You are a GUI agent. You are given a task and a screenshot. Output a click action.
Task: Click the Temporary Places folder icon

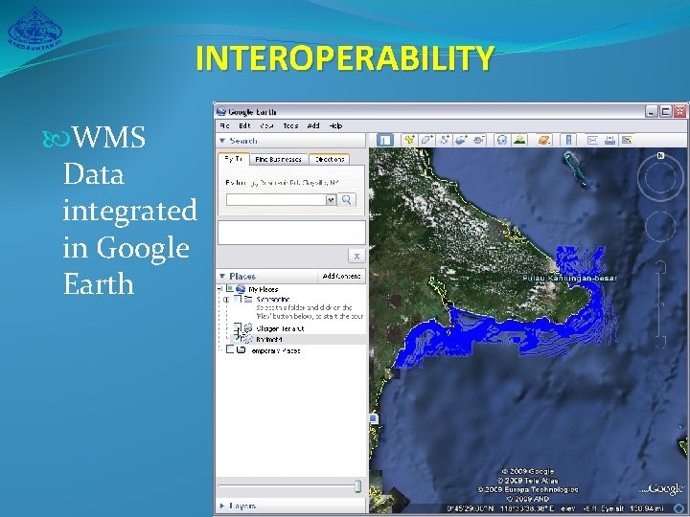(241, 350)
